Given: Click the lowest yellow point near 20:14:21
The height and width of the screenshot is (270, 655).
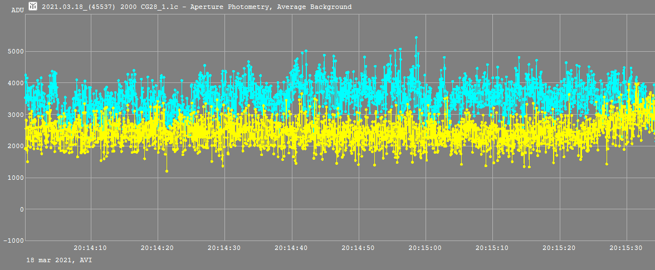Looking at the screenshot, I should point(167,171).
